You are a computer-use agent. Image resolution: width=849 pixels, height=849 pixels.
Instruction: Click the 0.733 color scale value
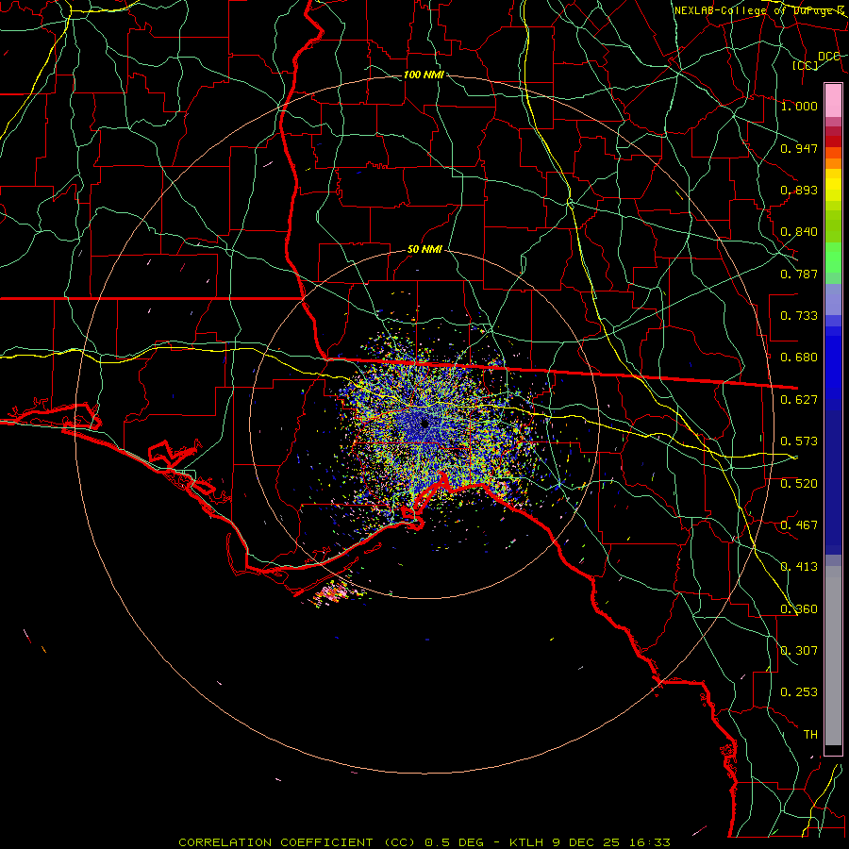[x=799, y=316]
